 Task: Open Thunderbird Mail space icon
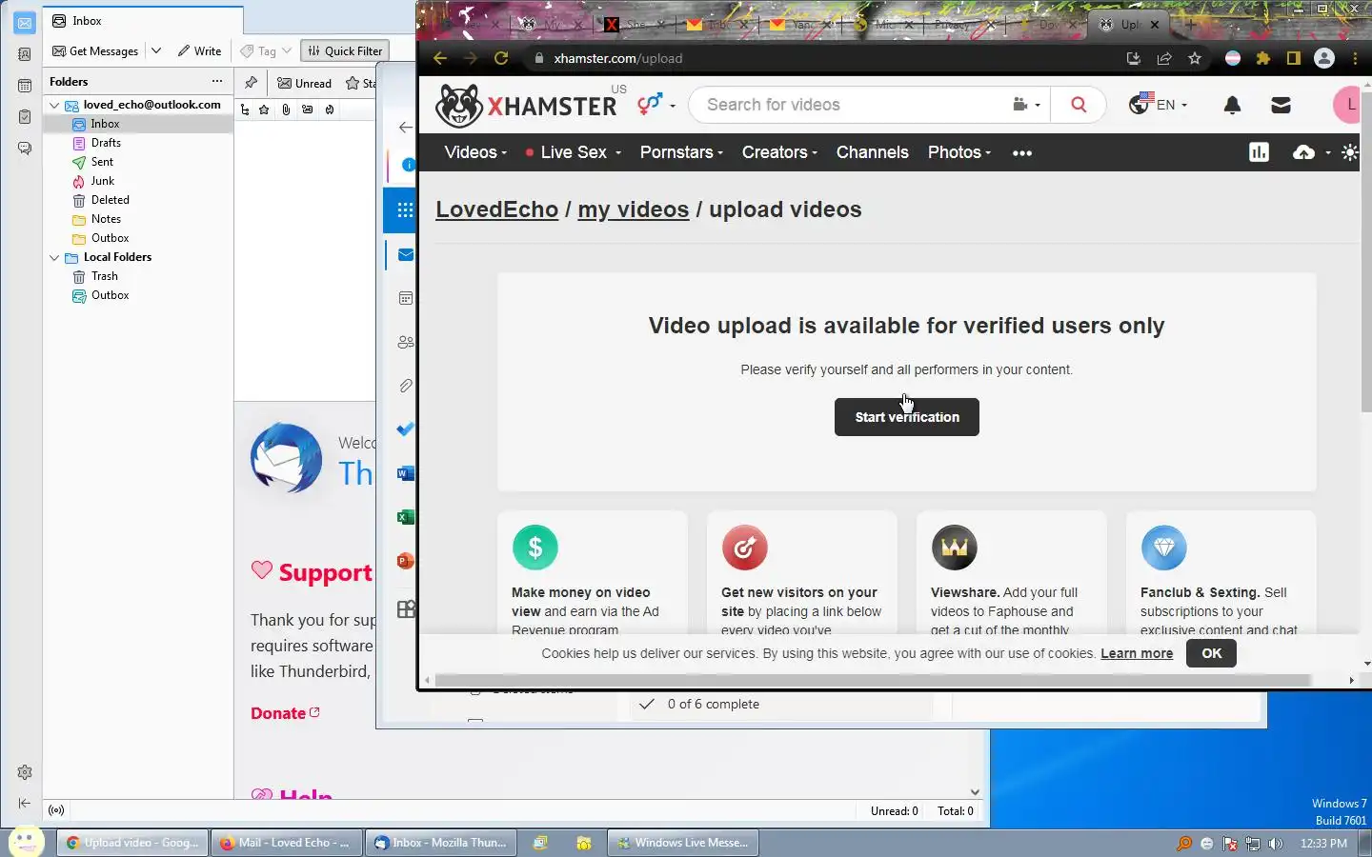(x=25, y=23)
